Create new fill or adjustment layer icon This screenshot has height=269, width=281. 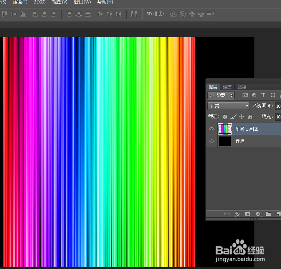tap(259, 214)
